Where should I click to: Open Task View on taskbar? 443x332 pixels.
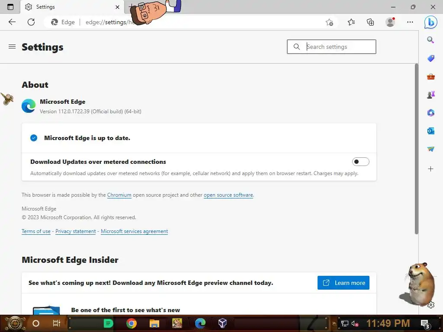(x=57, y=323)
